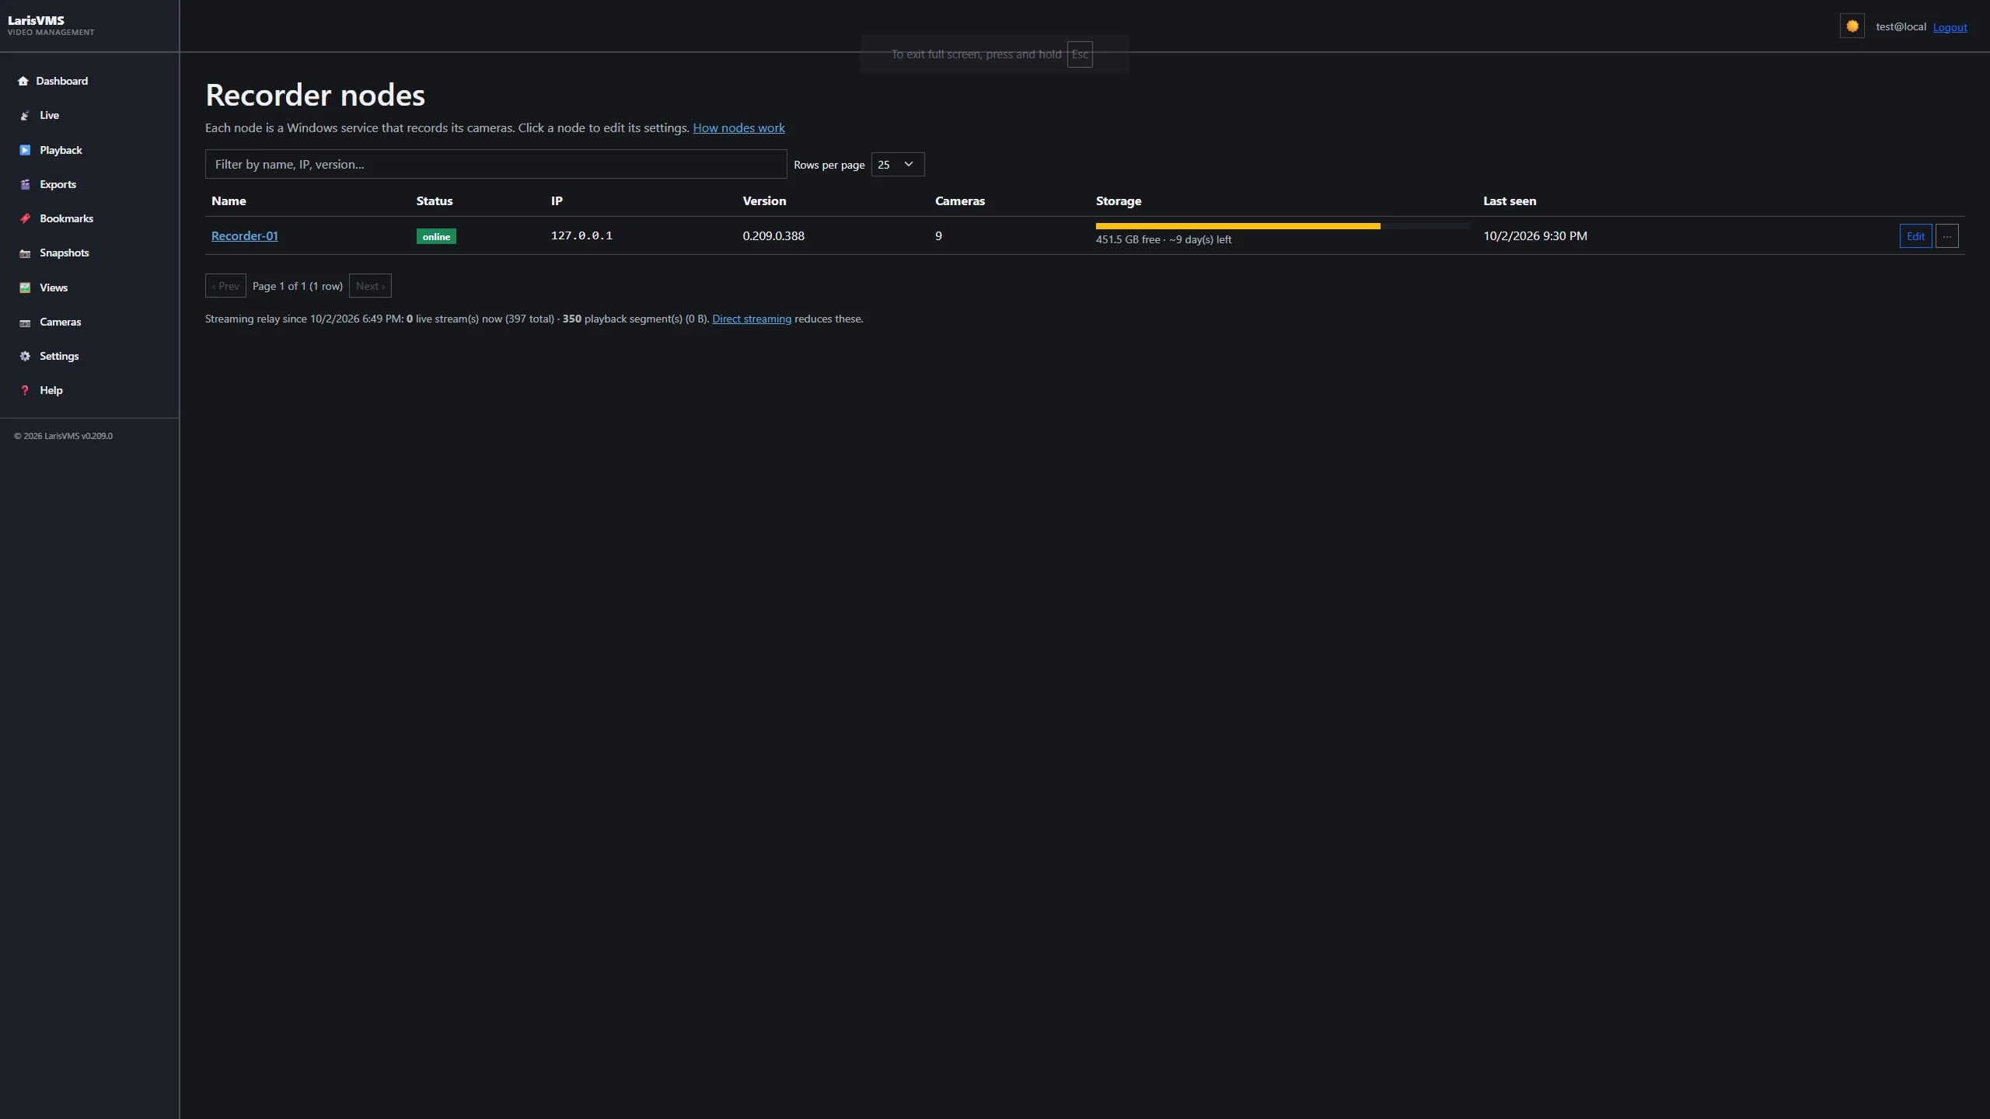Click the Recorder-01 storage usage bar

1283,226
